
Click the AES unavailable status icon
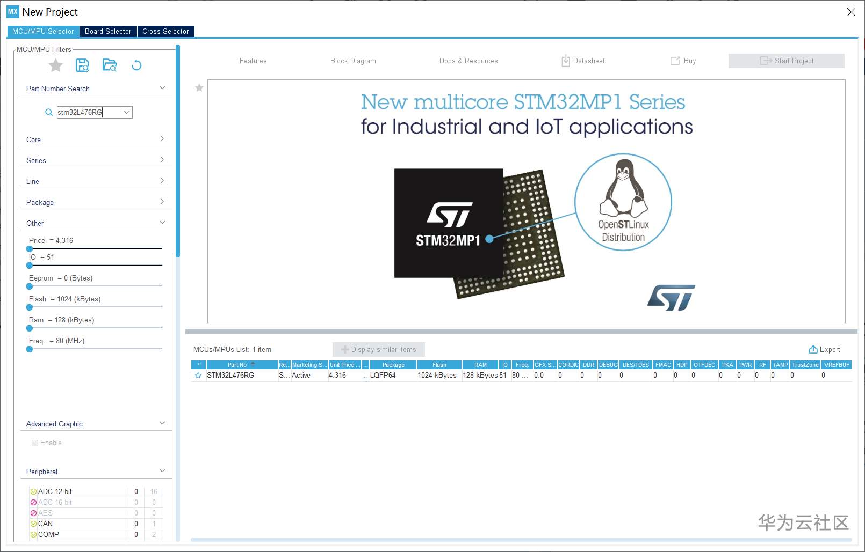(33, 513)
